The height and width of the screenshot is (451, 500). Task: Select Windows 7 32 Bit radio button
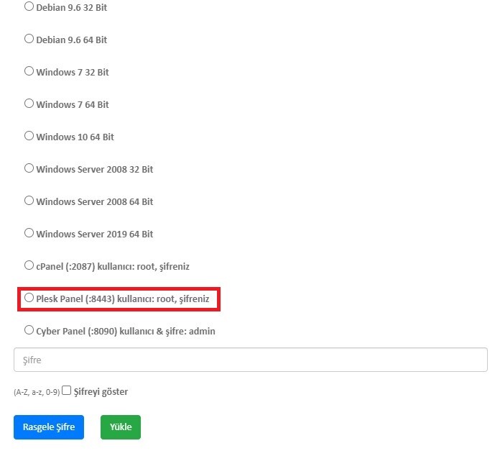pos(29,71)
